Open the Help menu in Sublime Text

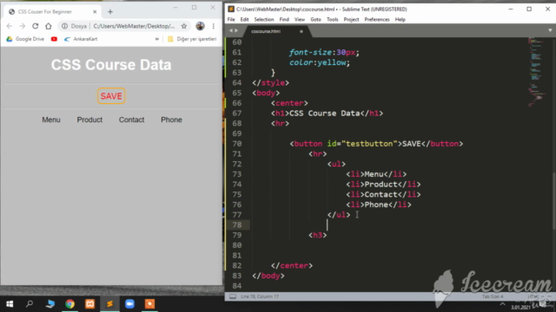(400, 19)
